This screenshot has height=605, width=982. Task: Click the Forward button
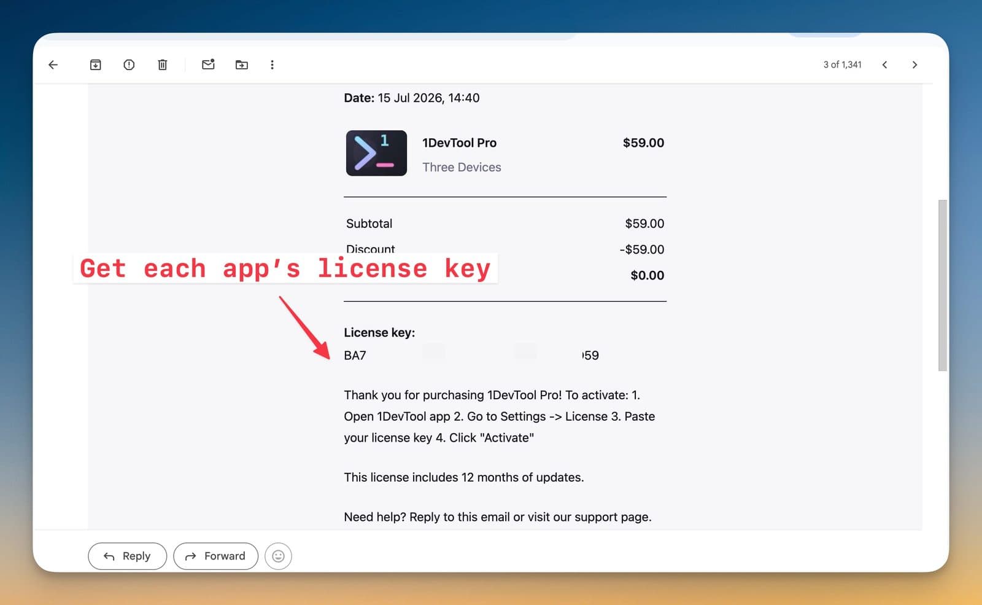(x=215, y=556)
